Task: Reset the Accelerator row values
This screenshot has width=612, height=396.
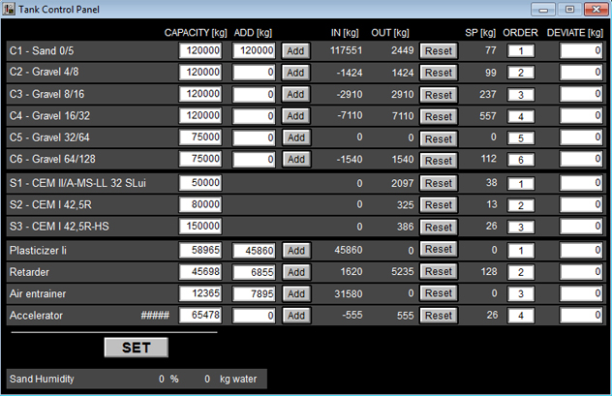Action: pyautogui.click(x=439, y=316)
